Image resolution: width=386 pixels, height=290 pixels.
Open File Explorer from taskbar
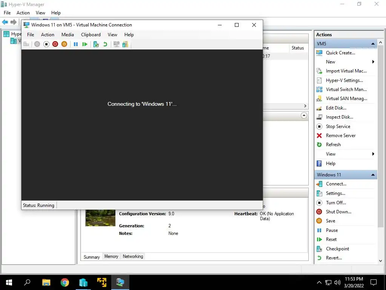coord(46,282)
